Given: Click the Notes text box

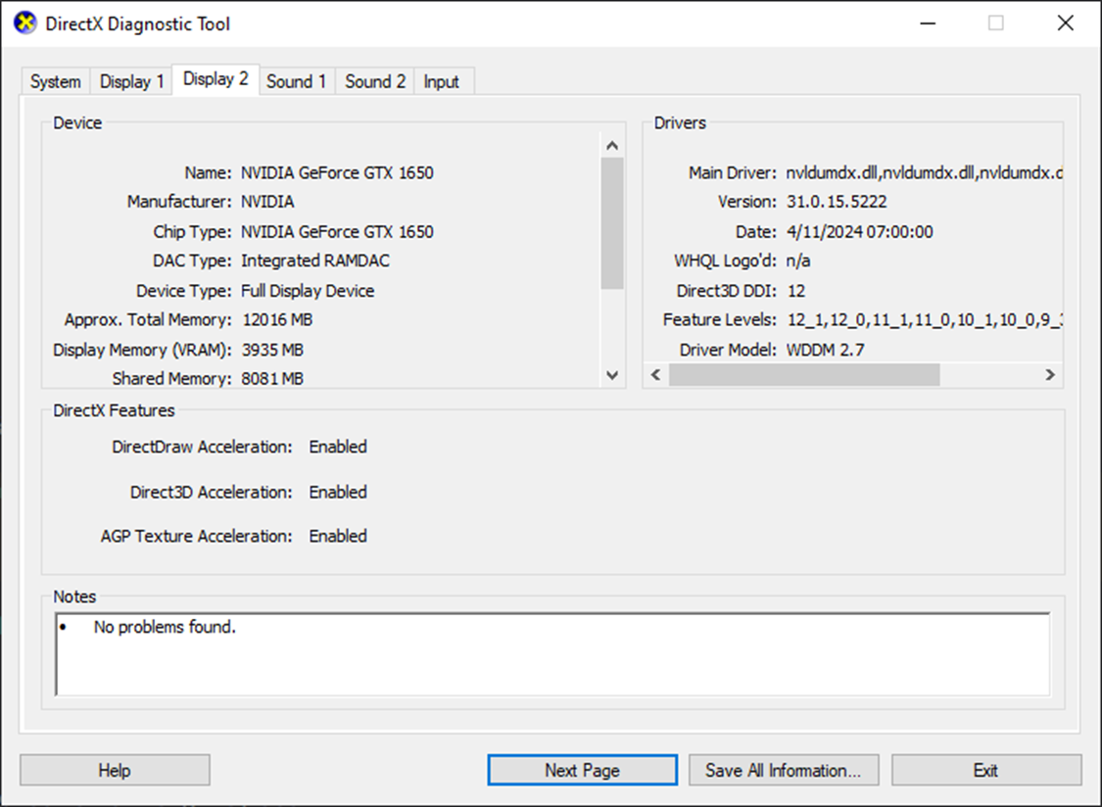Looking at the screenshot, I should 552,654.
